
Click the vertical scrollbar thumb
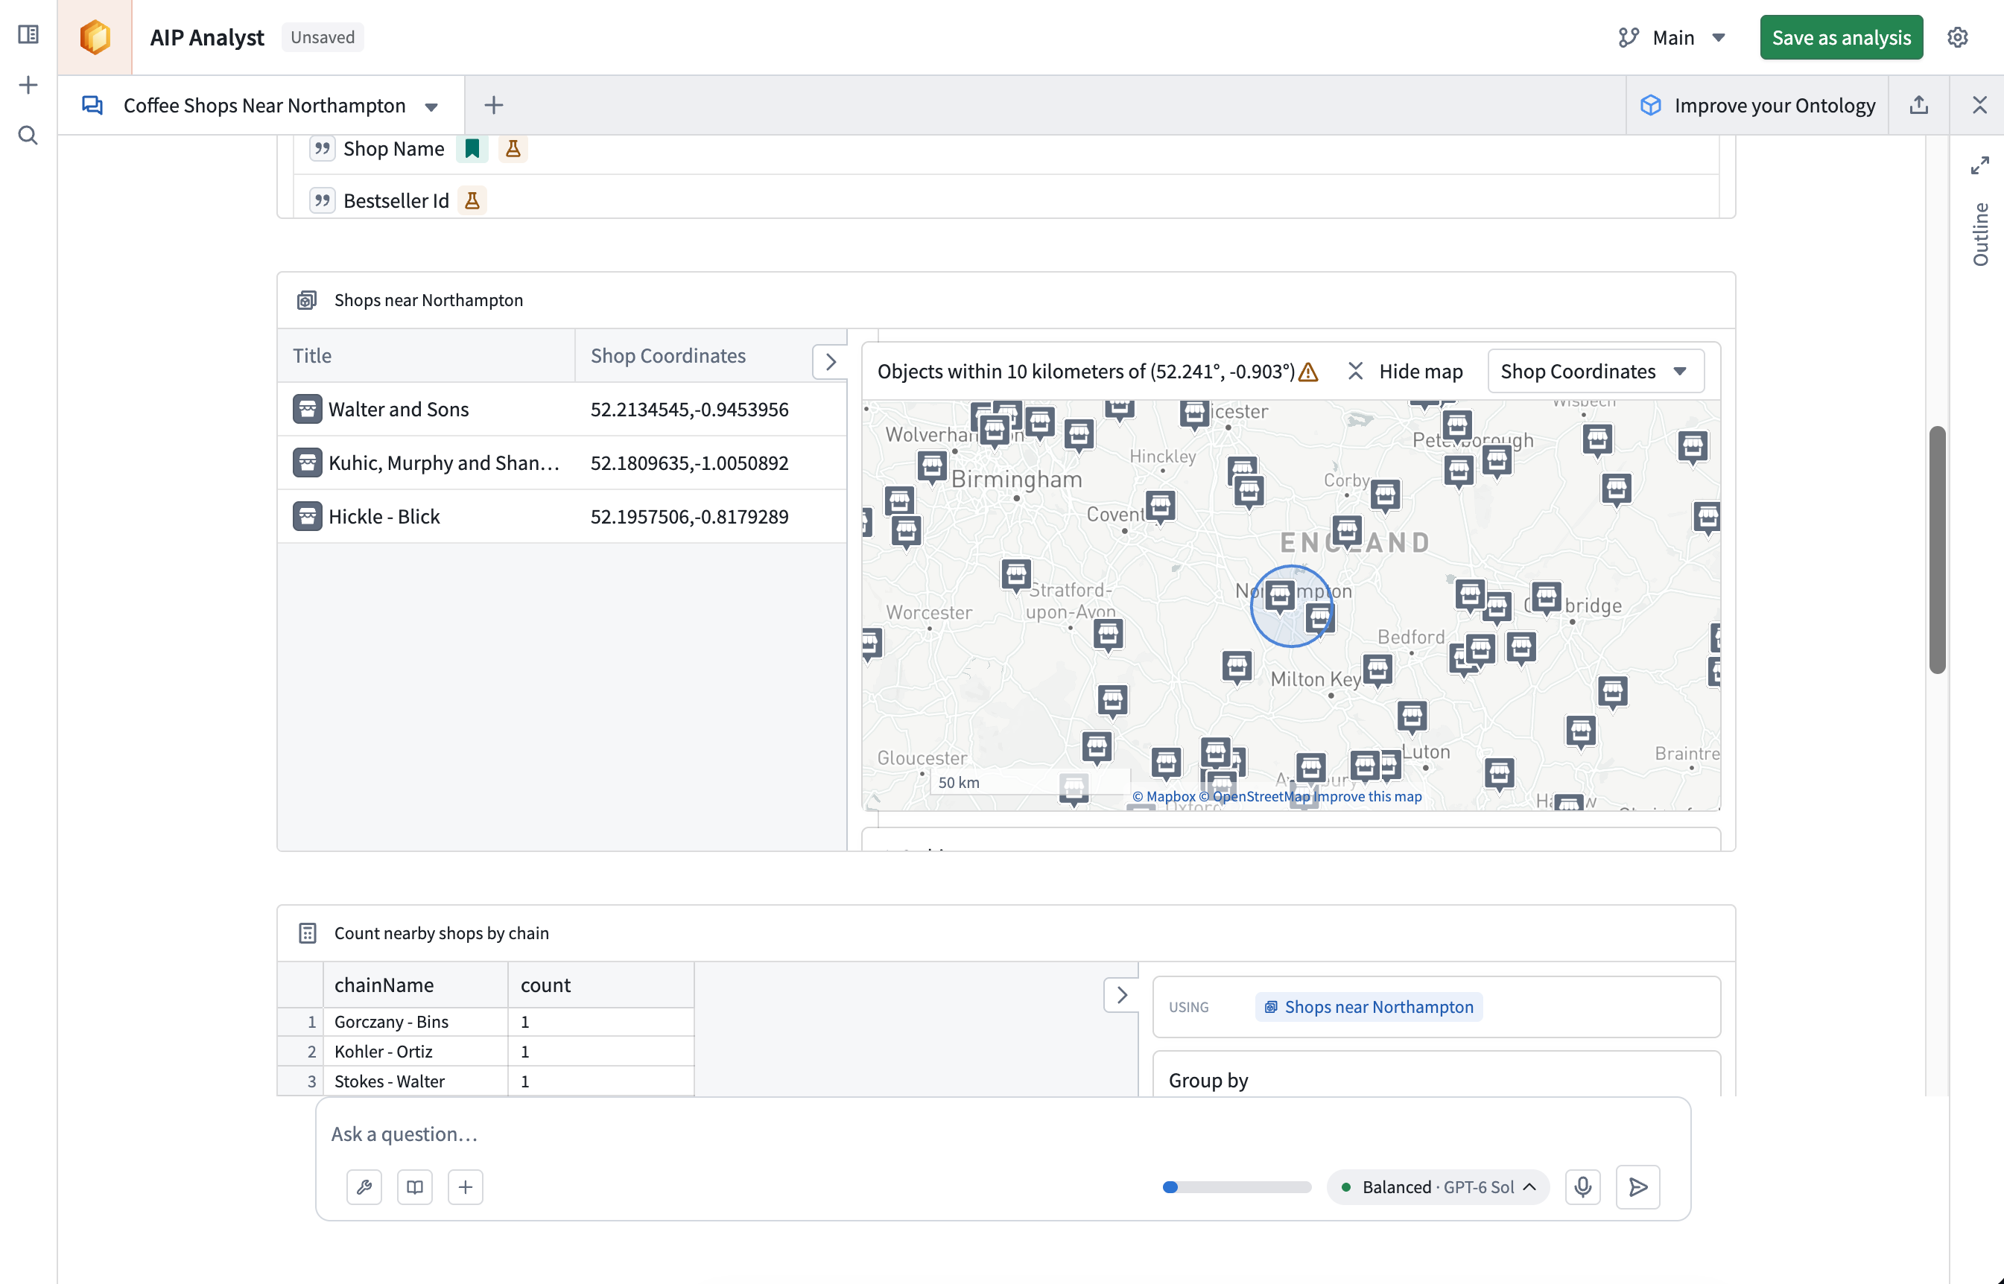coord(1936,549)
